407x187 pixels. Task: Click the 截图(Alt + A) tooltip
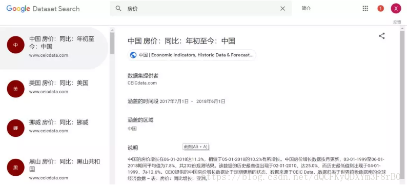point(196,147)
